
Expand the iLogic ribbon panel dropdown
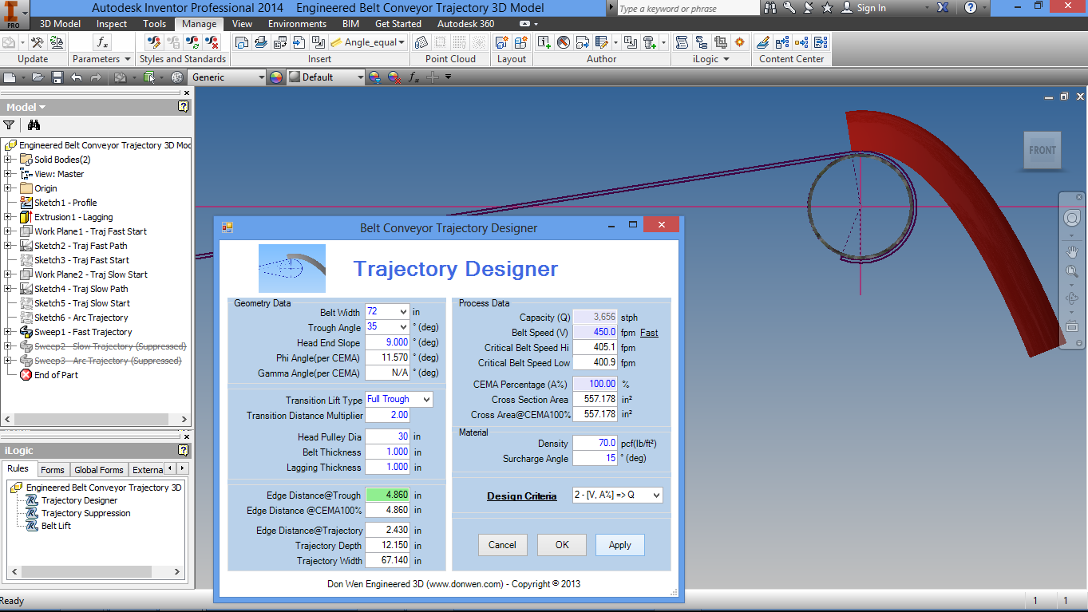726,59
